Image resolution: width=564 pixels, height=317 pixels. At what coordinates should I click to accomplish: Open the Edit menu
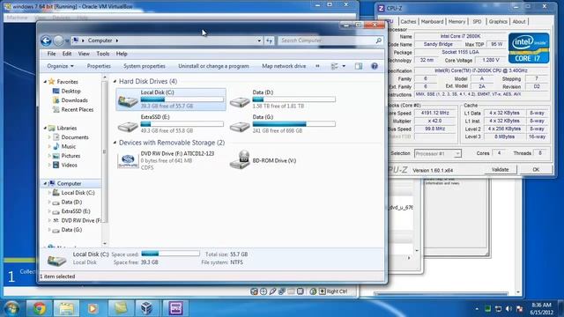pyautogui.click(x=67, y=54)
